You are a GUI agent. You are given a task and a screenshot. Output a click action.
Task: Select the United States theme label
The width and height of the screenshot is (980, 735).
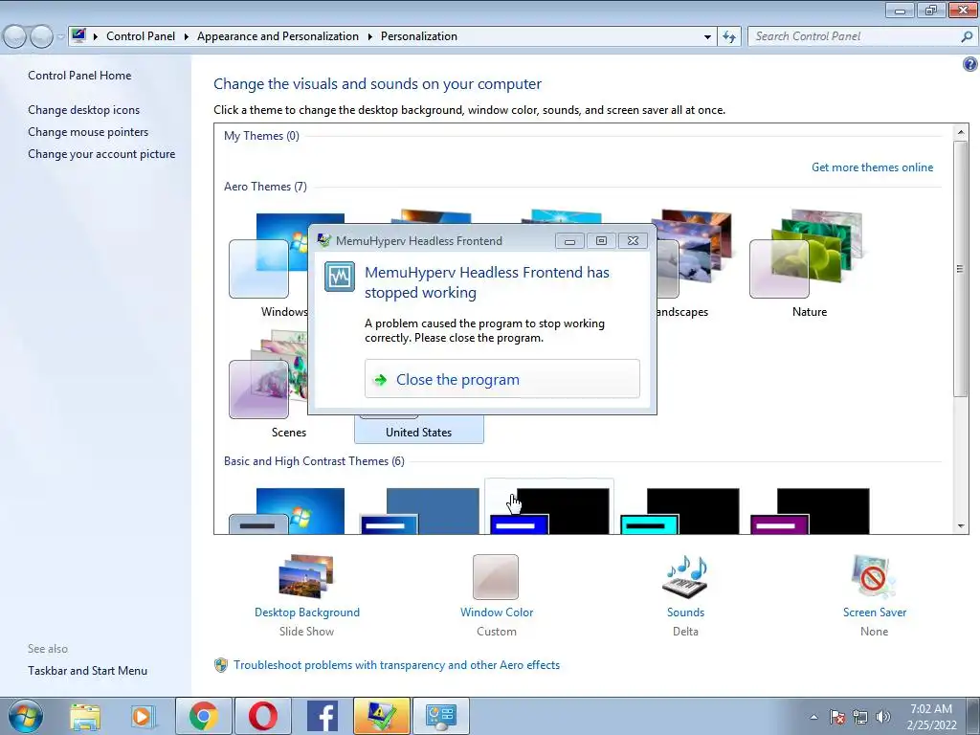point(419,432)
